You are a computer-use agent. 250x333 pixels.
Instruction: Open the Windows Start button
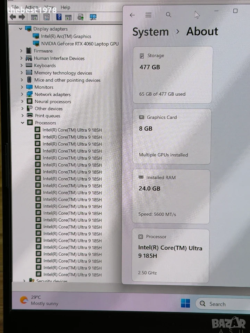tap(185, 303)
